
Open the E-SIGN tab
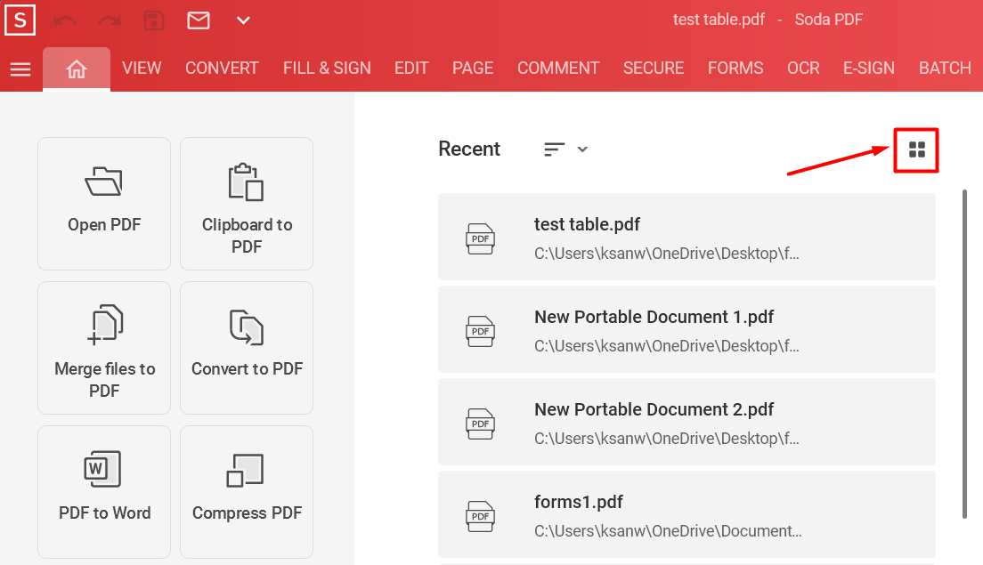click(x=868, y=68)
